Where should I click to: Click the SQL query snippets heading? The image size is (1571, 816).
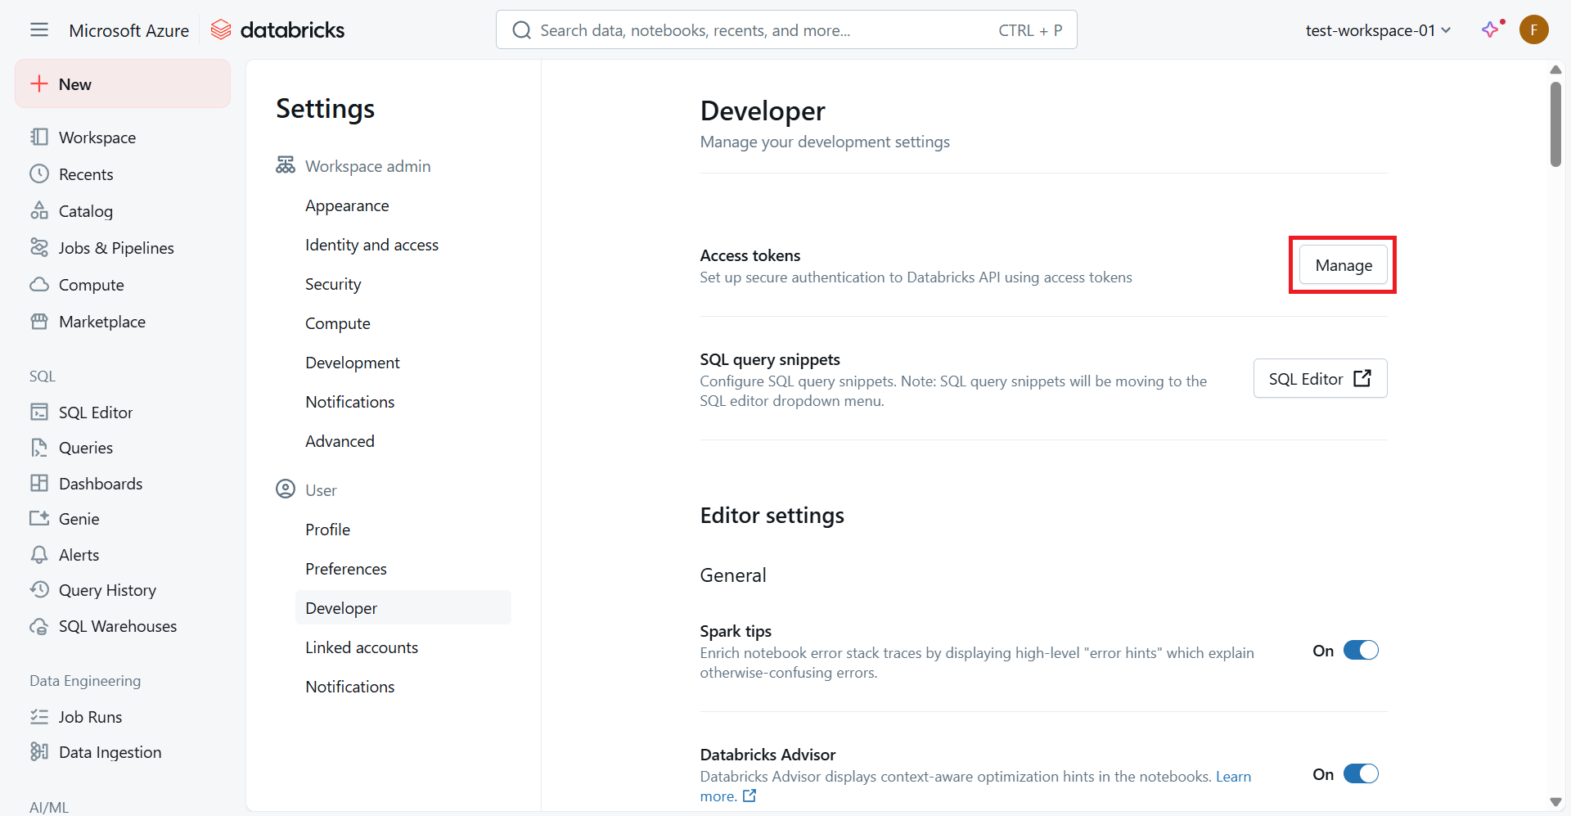tap(769, 359)
